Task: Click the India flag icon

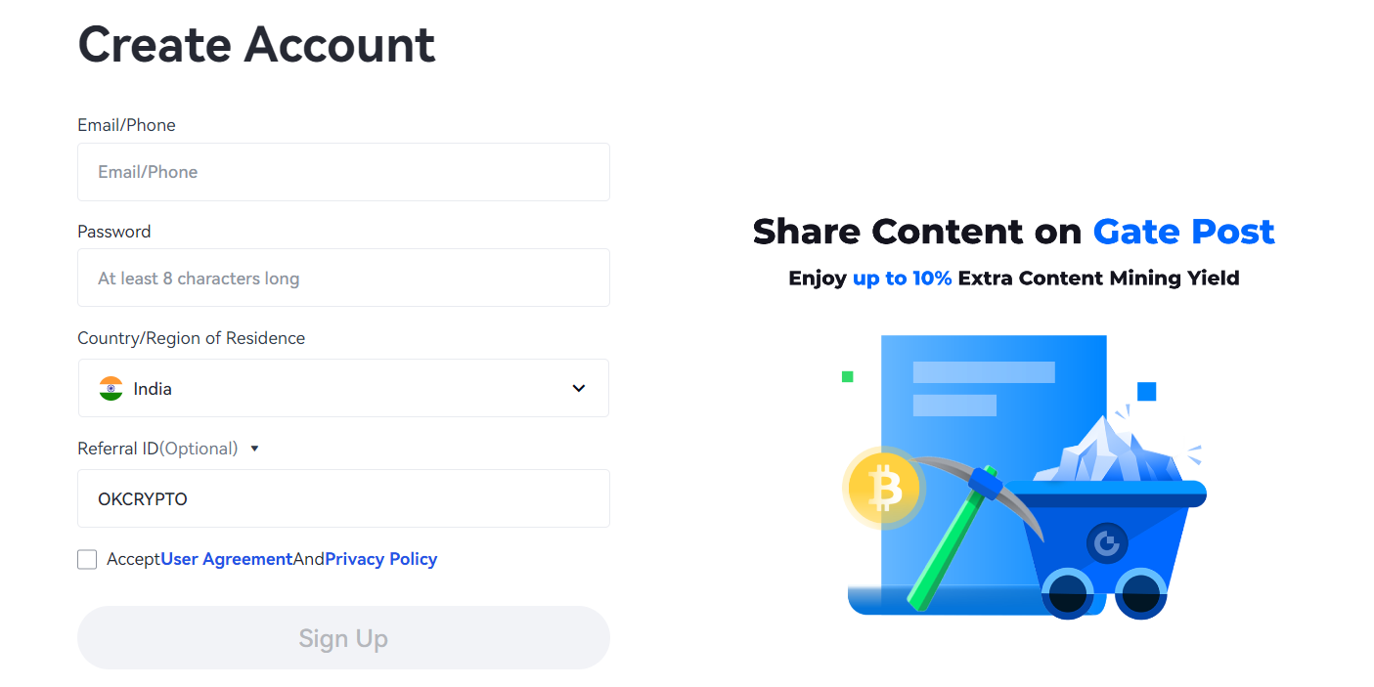Action: coord(111,388)
